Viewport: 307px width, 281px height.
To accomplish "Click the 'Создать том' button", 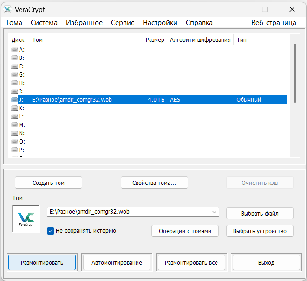I will point(48,183).
